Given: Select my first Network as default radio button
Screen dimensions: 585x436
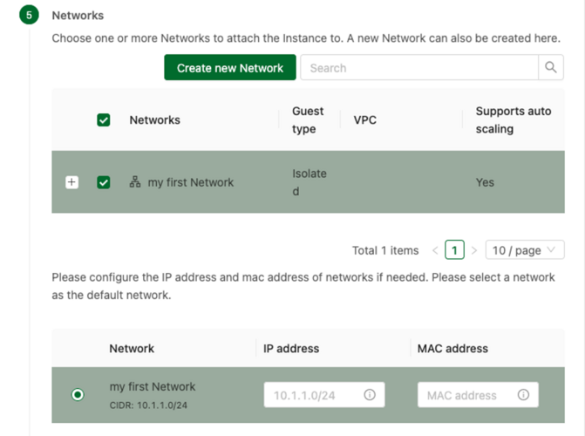Looking at the screenshot, I should coord(78,394).
